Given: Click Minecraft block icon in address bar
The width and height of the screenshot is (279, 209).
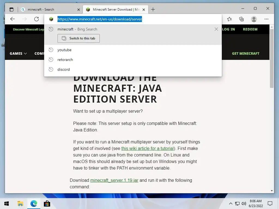Looking at the screenshot, I should (51, 19).
